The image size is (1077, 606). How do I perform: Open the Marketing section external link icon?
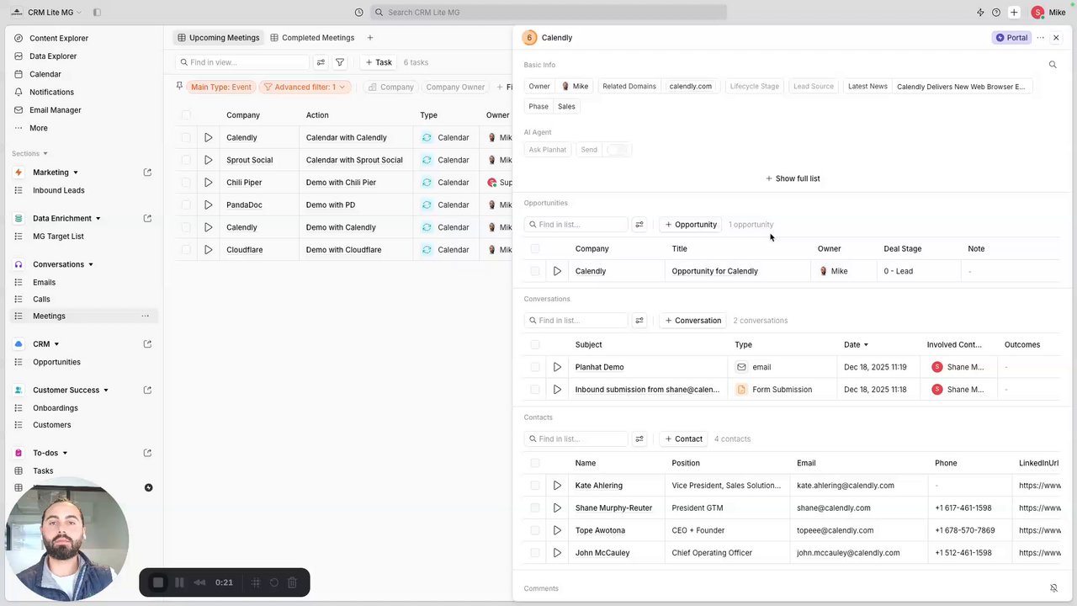tap(147, 173)
